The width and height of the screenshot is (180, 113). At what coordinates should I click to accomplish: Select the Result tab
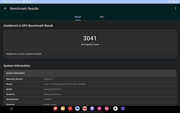tap(78, 17)
